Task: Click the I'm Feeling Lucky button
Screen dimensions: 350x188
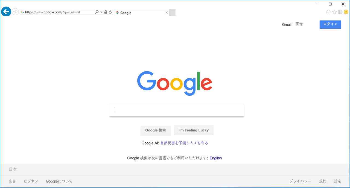Action: 194,130
